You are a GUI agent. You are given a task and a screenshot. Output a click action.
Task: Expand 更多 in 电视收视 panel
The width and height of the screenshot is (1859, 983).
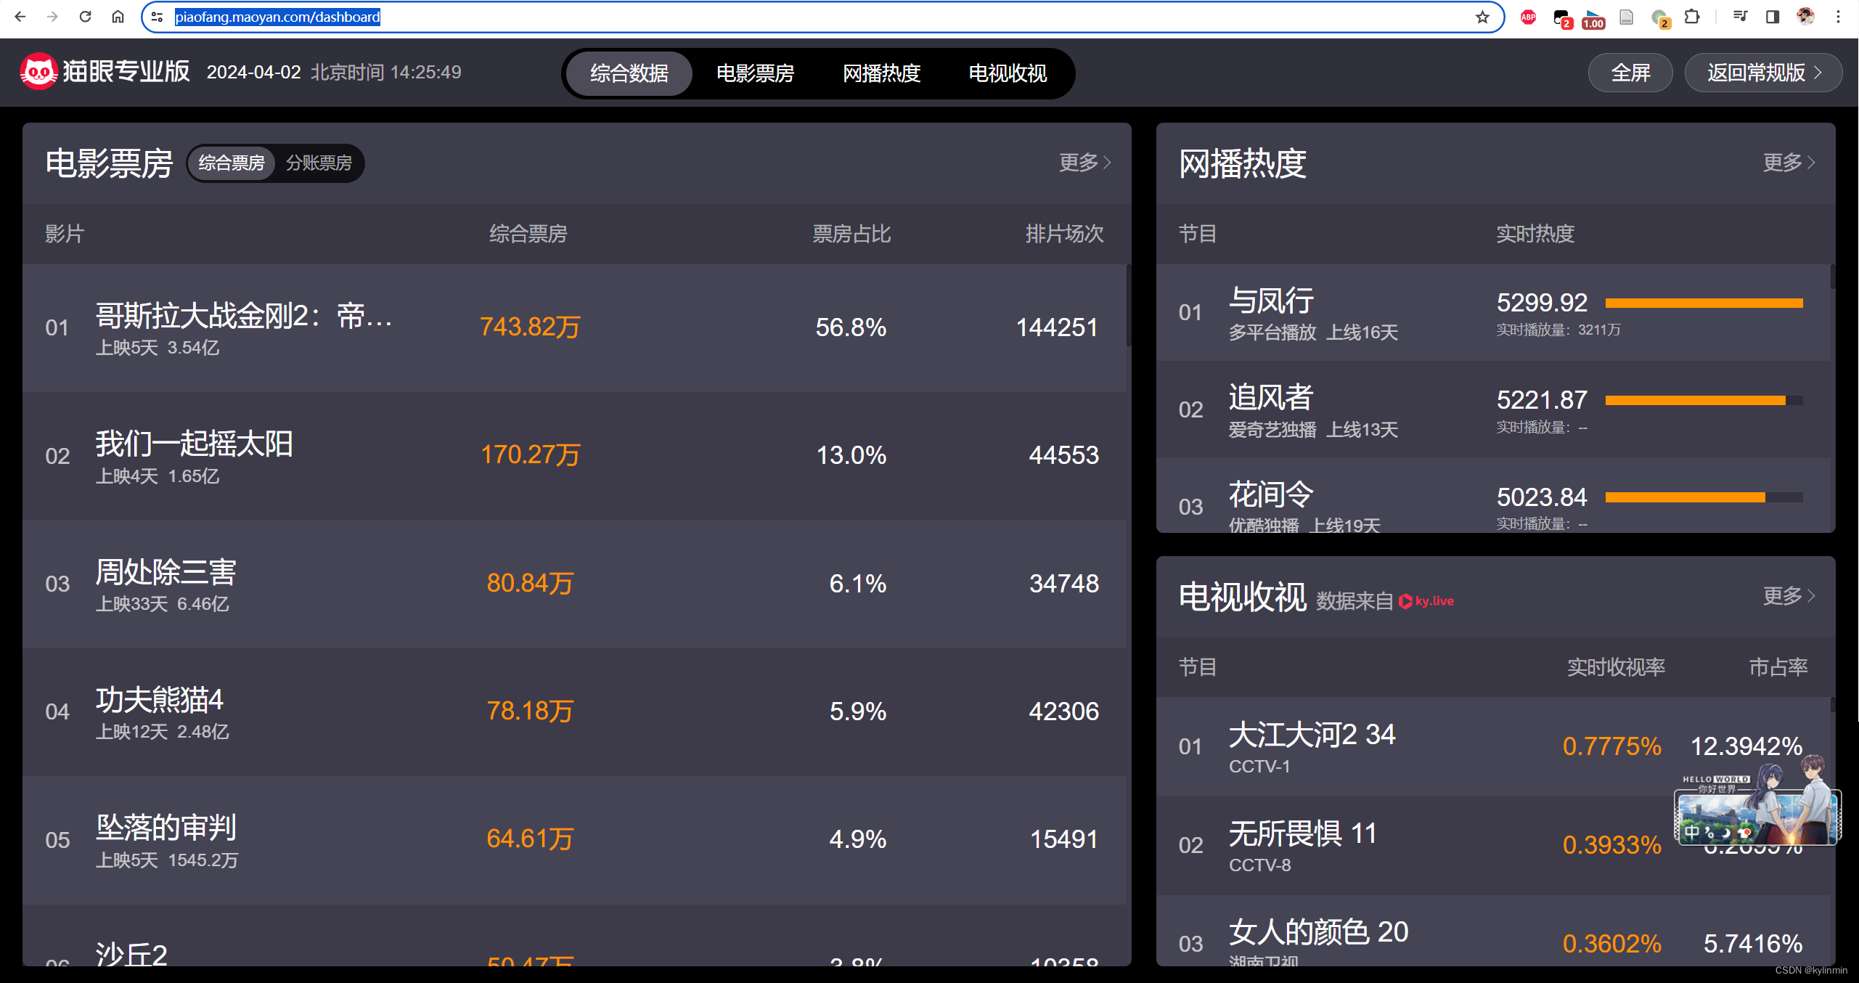click(1789, 596)
